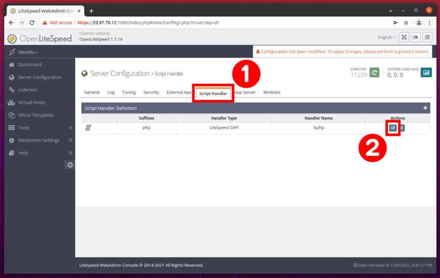
Task: Open the browser profile icon
Action: (x=419, y=22)
